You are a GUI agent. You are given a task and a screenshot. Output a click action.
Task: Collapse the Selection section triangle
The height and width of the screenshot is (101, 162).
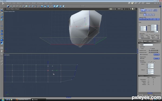139,43
